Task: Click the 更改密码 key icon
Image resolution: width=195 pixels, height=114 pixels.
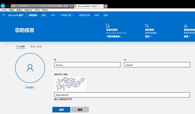Action: pyautogui.click(x=147, y=25)
